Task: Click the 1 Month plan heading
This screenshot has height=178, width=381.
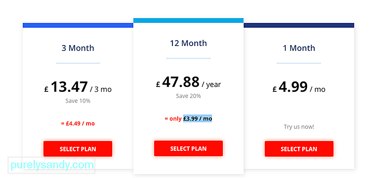Action: [299, 48]
